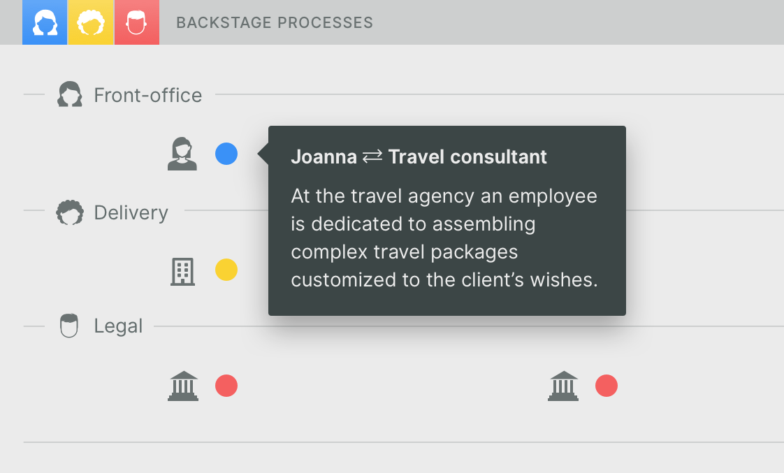This screenshot has height=473, width=784.
Task: Click the Front-office lane head icon
Action: click(x=69, y=94)
